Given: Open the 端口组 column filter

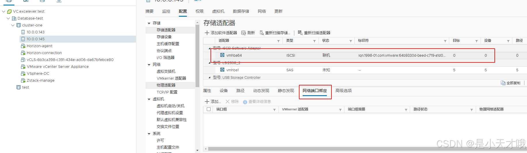Looking at the screenshot, I should [x=274, y=110].
